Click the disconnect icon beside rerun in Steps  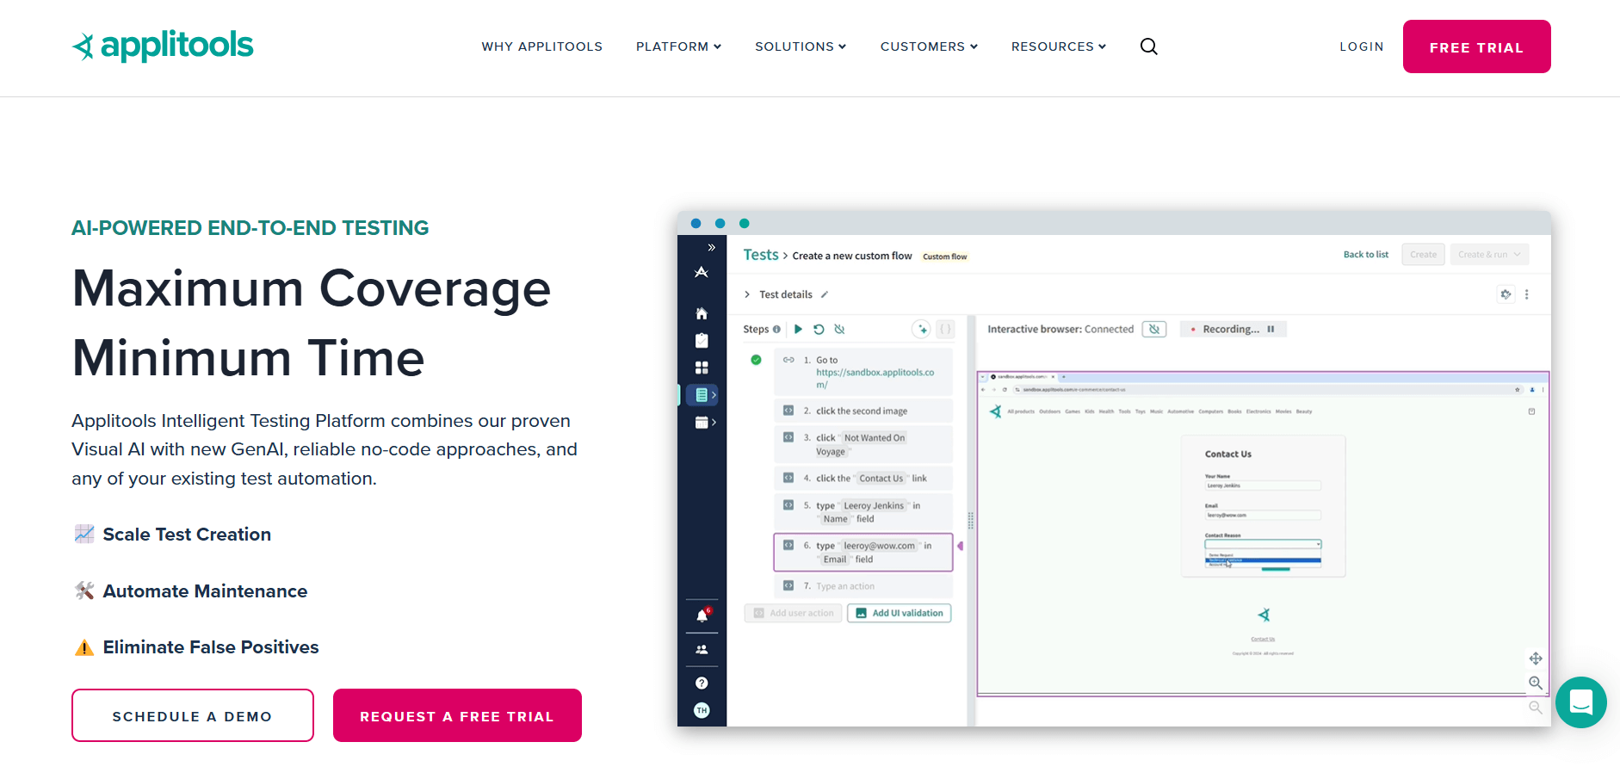pos(839,329)
